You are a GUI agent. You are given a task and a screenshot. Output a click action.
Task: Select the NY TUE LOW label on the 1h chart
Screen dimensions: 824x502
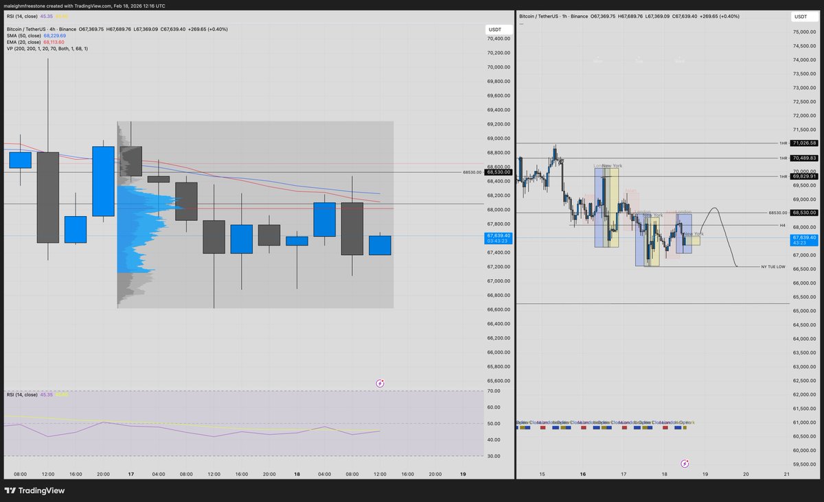coord(772,267)
